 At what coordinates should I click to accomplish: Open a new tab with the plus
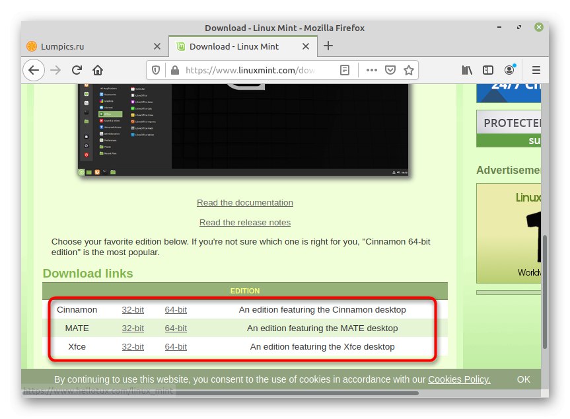point(328,46)
